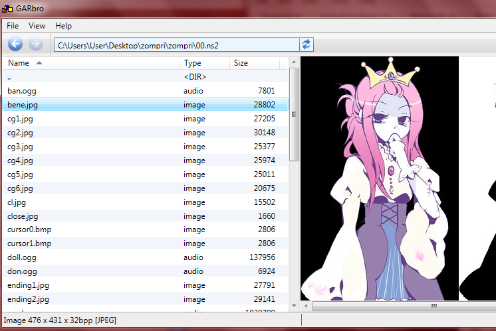
Task: Select the parent directory '..' row
Action: (146, 77)
